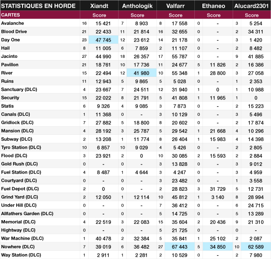Screen dimensions: 271x259
Task: Select the Hightway (DLC) label
Action: pos(18,230)
